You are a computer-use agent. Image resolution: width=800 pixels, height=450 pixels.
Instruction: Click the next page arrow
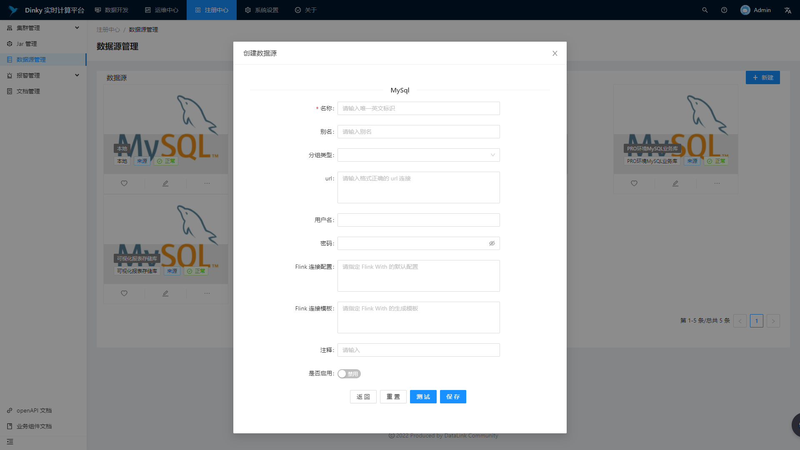tap(773, 321)
